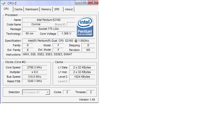Click the empty Brand ID field
Screen dimensions: 216x135
coord(71,24)
